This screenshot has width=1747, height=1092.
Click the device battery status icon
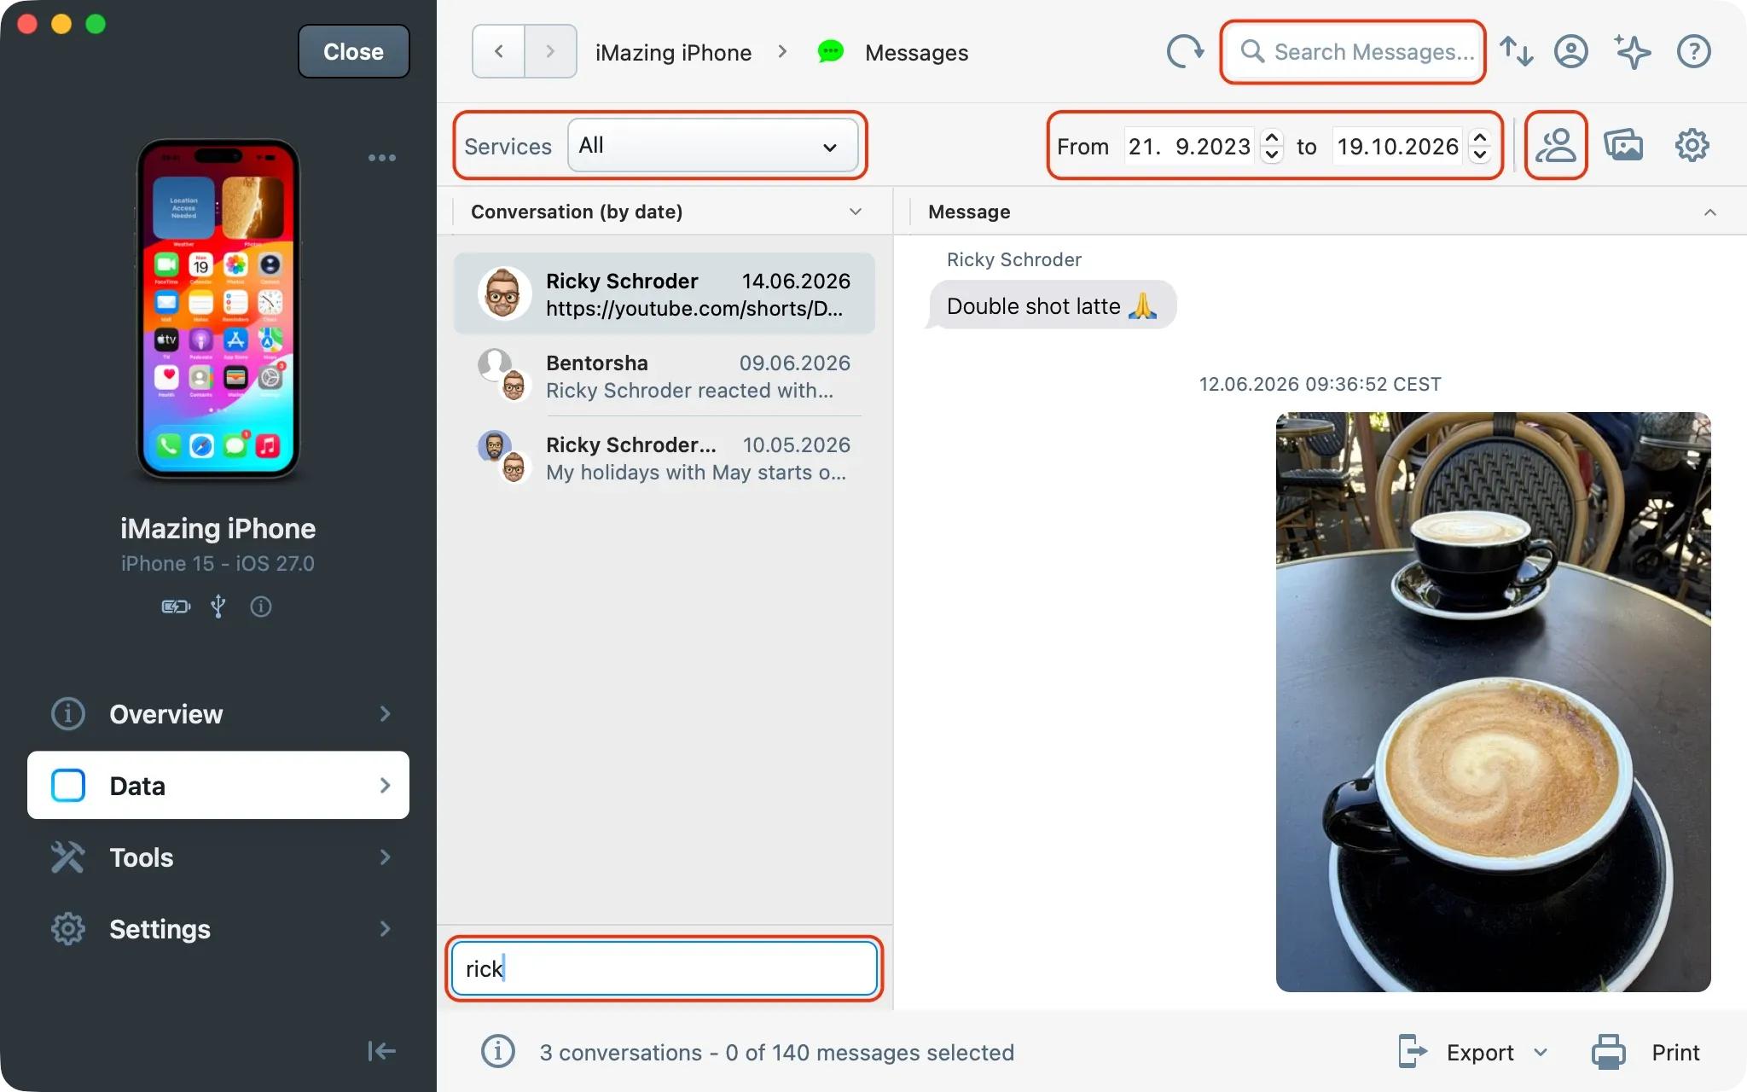[176, 607]
